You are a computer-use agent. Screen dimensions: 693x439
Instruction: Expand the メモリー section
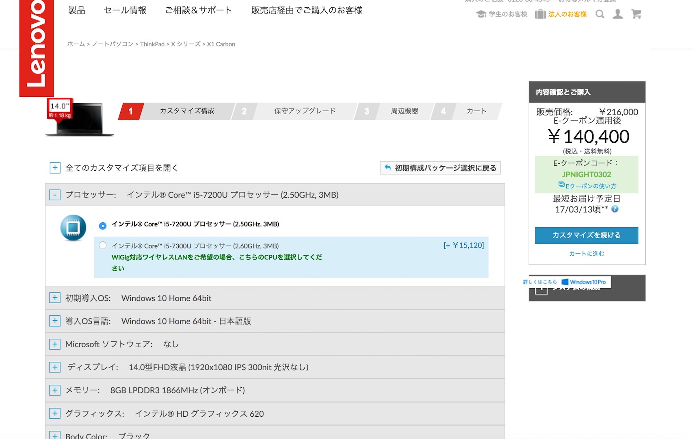(55, 390)
